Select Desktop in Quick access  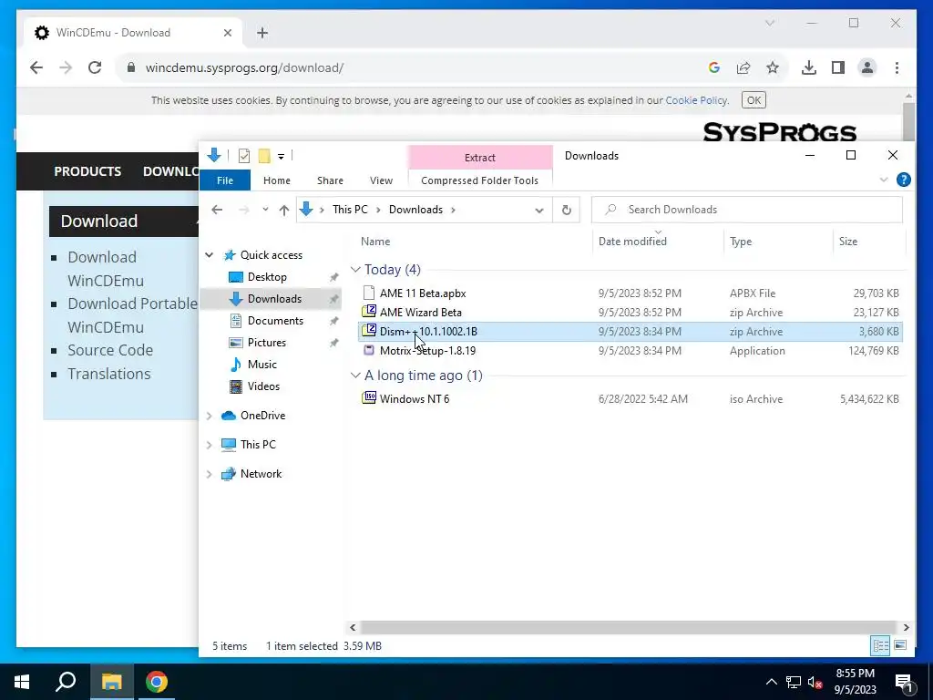click(267, 277)
